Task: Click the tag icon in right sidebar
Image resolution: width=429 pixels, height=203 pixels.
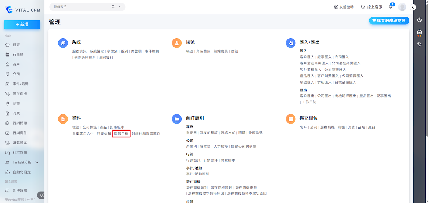Action: click(x=420, y=44)
